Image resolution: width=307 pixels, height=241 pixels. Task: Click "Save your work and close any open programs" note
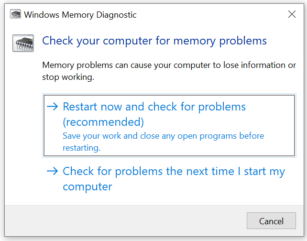point(163,136)
